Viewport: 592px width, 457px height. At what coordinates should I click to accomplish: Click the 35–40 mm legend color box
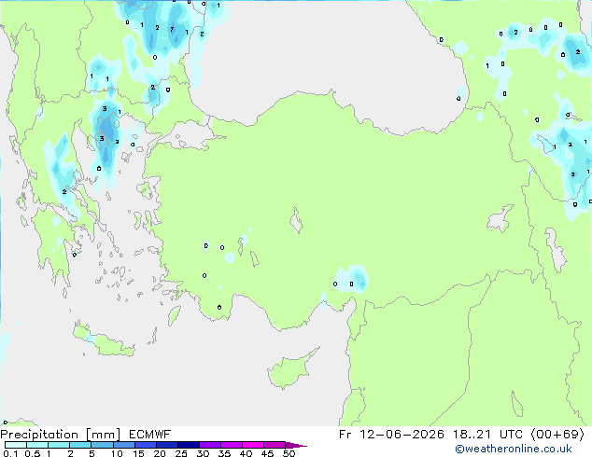[231, 445]
